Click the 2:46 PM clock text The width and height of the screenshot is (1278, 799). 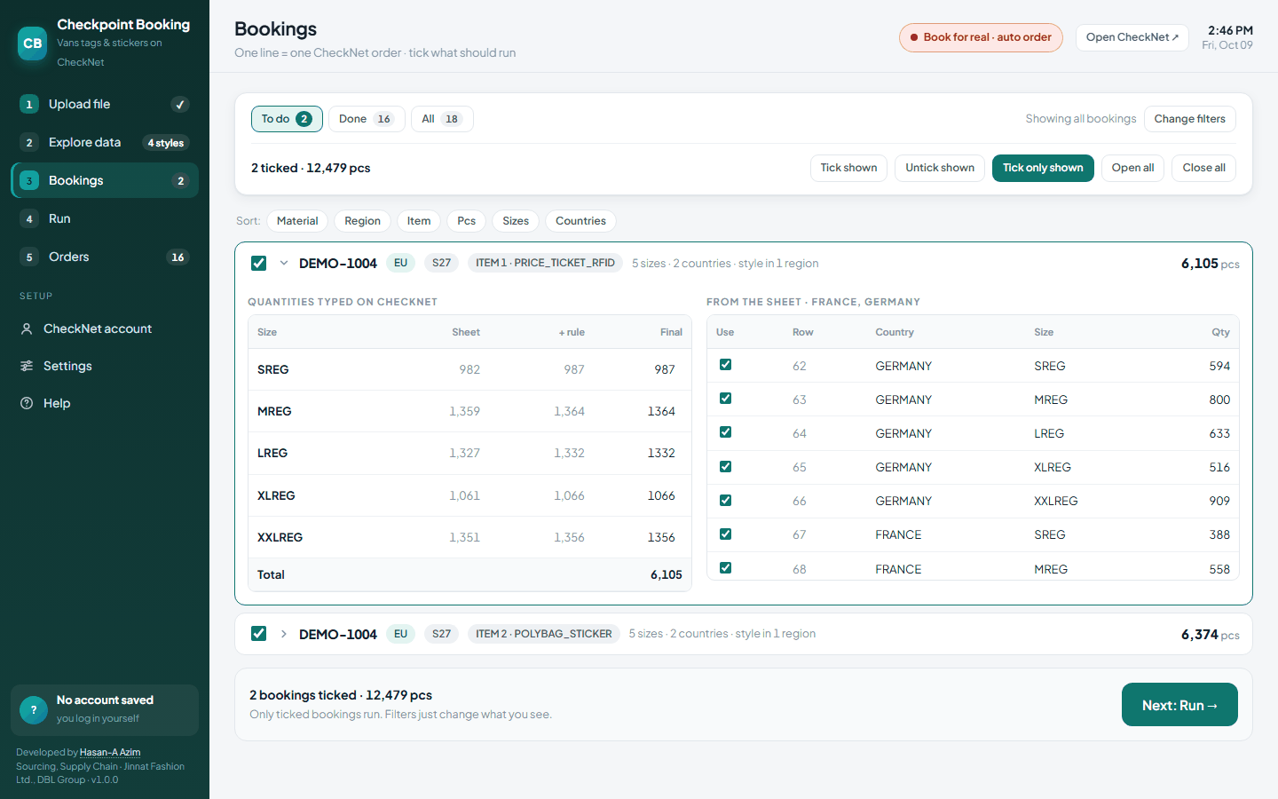point(1230,30)
